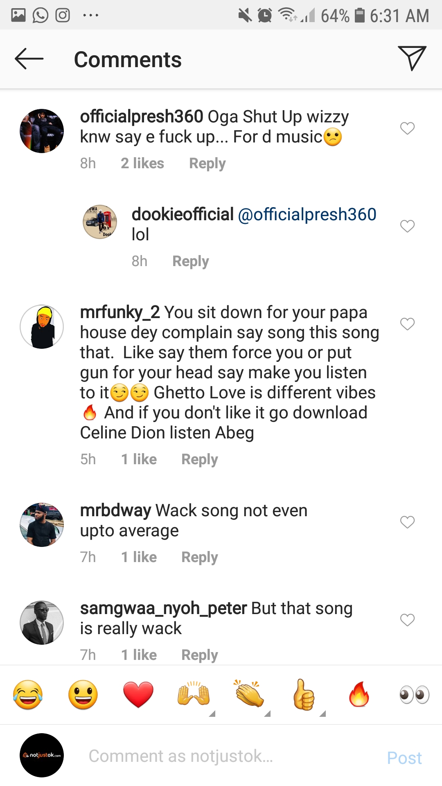Reply to mrfunky_2's comment
The image size is (442, 786).
(x=199, y=459)
